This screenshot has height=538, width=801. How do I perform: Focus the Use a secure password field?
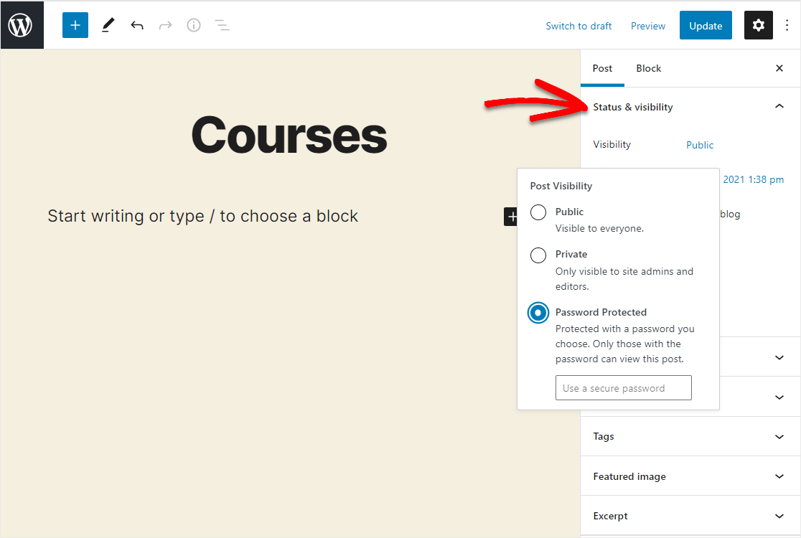pos(623,388)
